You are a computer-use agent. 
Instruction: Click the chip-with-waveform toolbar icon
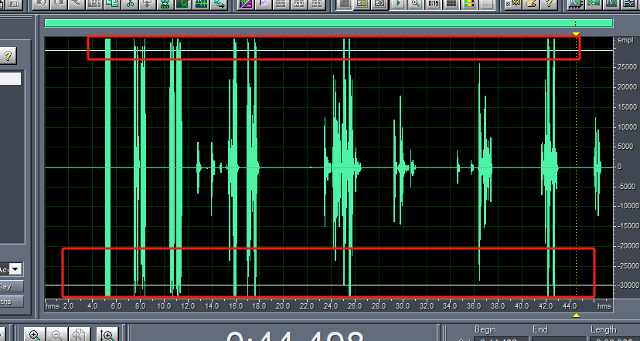point(576,3)
